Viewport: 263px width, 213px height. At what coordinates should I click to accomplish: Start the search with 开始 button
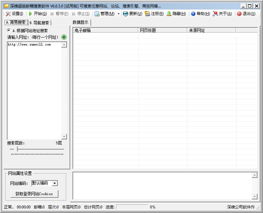coord(31,14)
